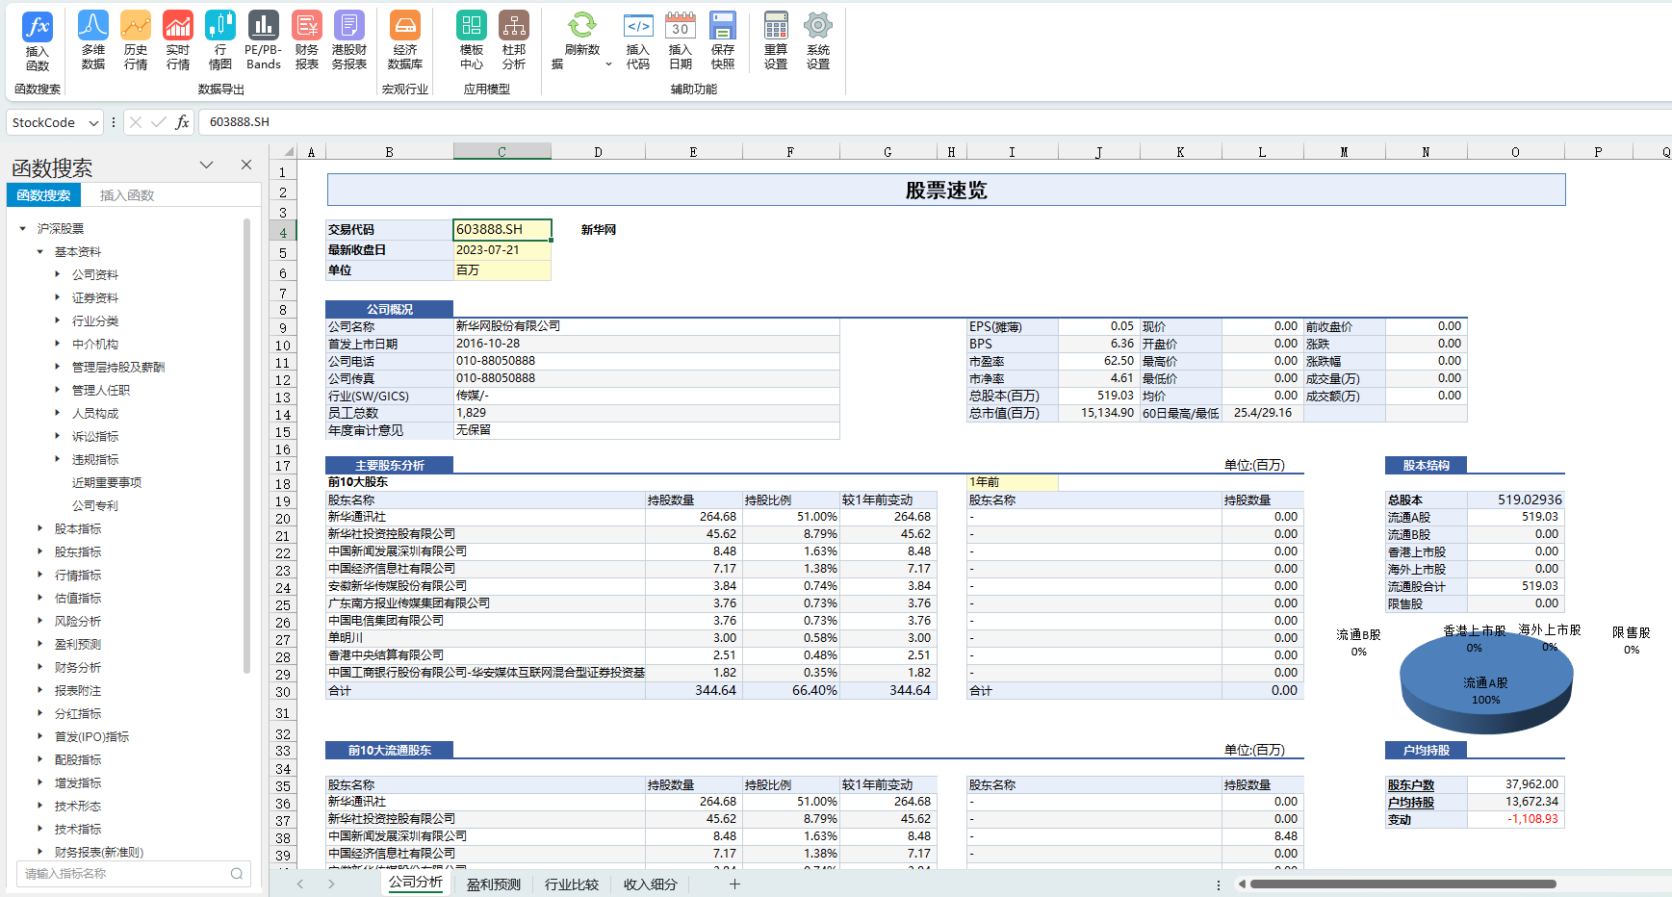Viewport: 1672px width, 897px height.
Task: Select the 公司分析 sheet tab
Action: pos(416,883)
